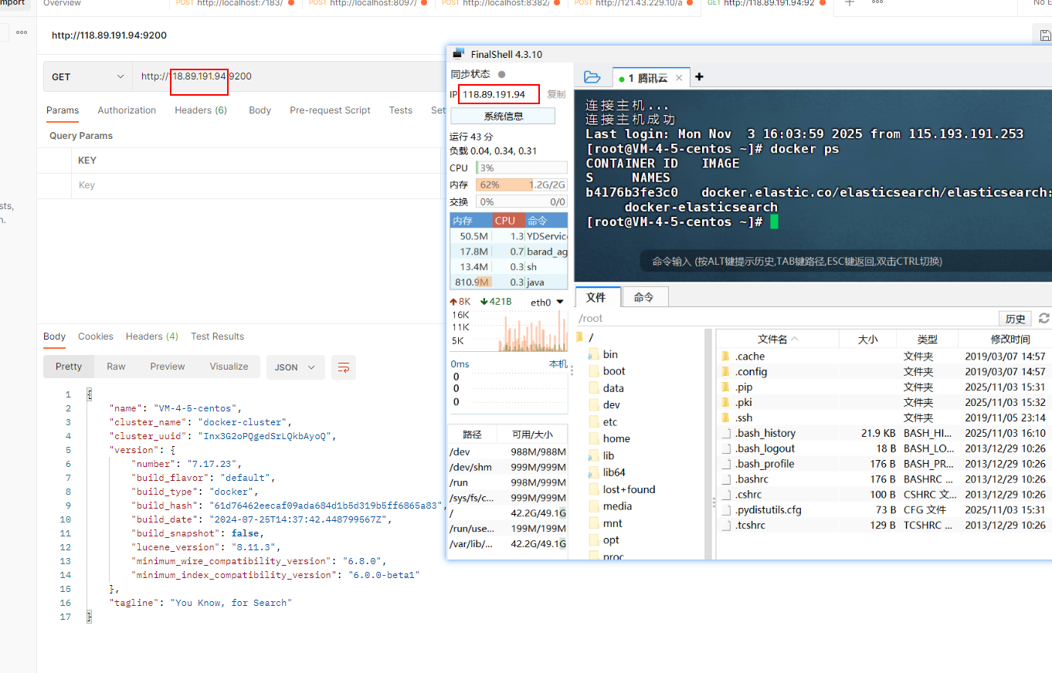Viewport: 1052px width, 673px height.
Task: Sort file list by 文件名 column
Action: click(778, 339)
